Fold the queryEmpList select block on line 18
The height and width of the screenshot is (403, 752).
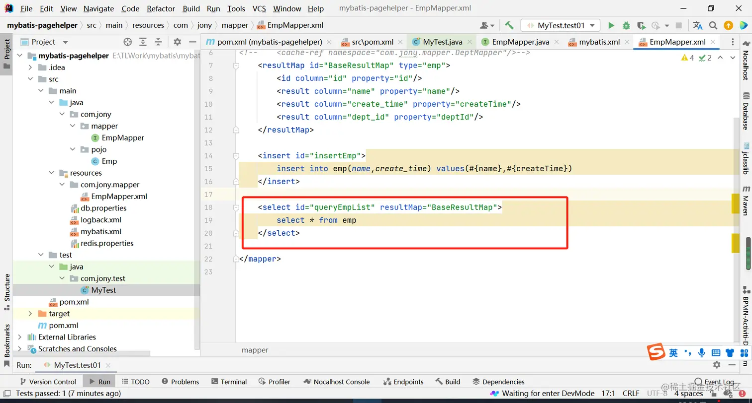236,207
